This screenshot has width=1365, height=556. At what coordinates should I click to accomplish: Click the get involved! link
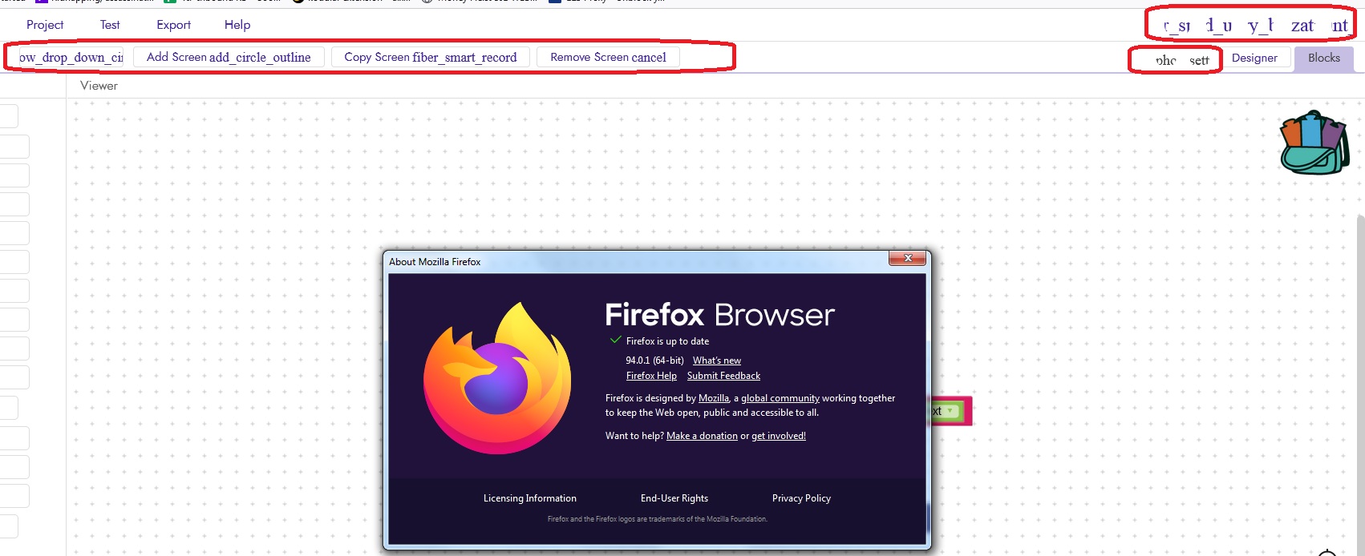[x=779, y=436]
